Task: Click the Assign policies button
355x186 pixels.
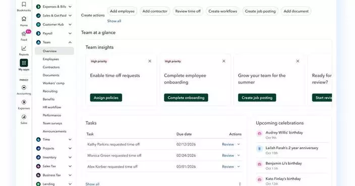Action: 106,98
